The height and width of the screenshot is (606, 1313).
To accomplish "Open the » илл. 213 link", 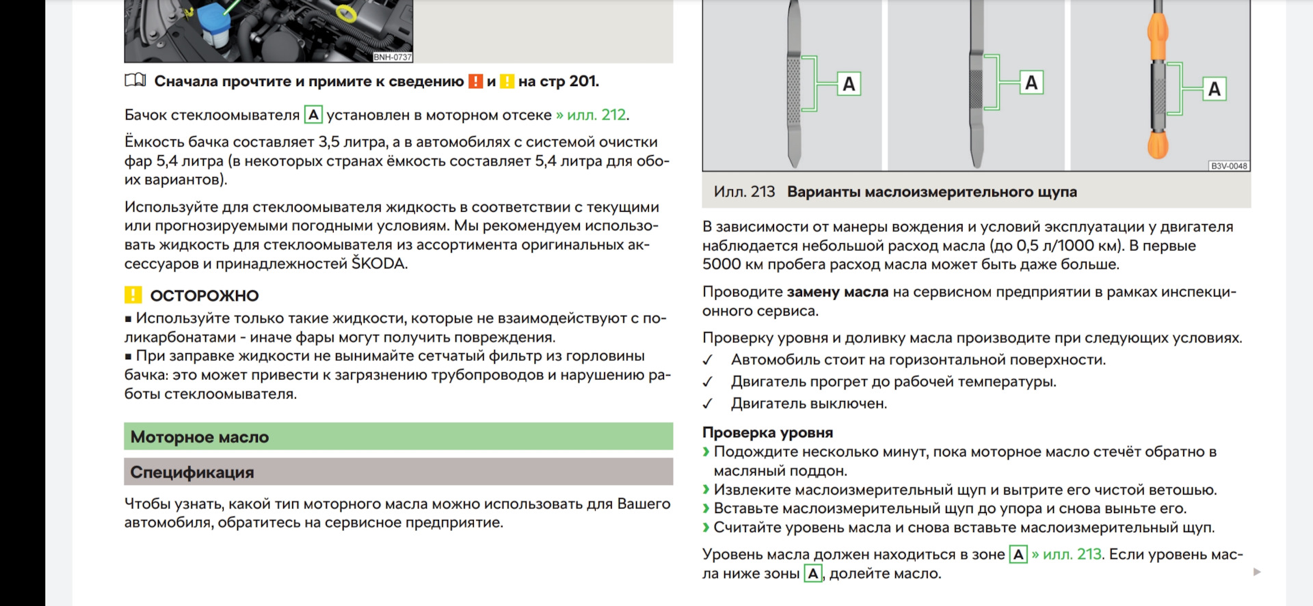I will coord(1067,554).
